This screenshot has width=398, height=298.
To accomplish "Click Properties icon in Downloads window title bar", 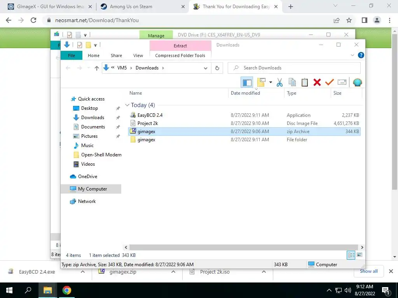I will pos(79,45).
